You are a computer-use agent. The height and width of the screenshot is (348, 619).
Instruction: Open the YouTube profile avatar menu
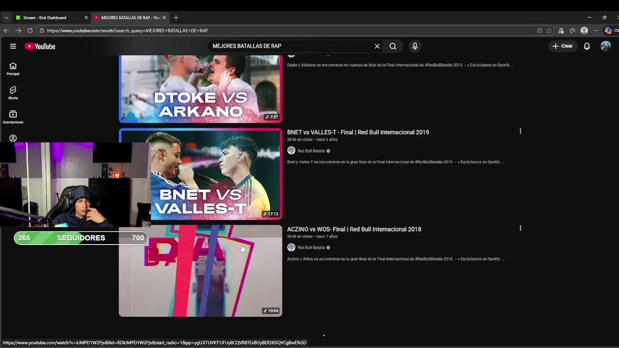tap(605, 46)
